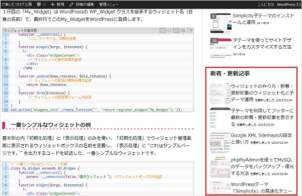This screenshot has height=196, width=302.
Task: Click thumbnail beside ウィジェットの作り方 article
Action: (220, 93)
